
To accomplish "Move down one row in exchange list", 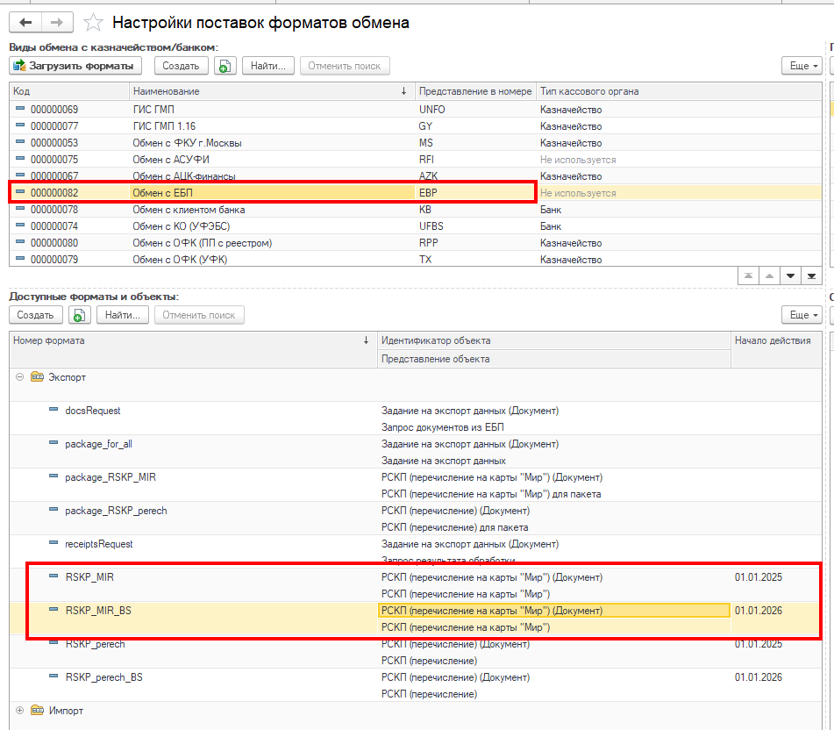I will pyautogui.click(x=790, y=276).
